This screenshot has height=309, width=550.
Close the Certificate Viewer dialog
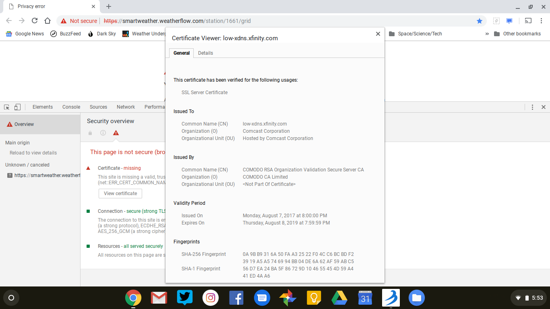point(378,34)
